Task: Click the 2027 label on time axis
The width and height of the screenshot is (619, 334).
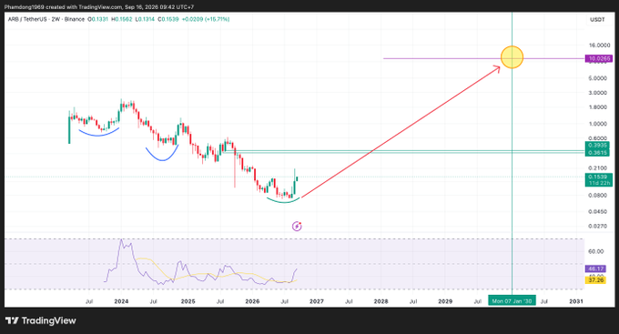Action: pos(317,301)
